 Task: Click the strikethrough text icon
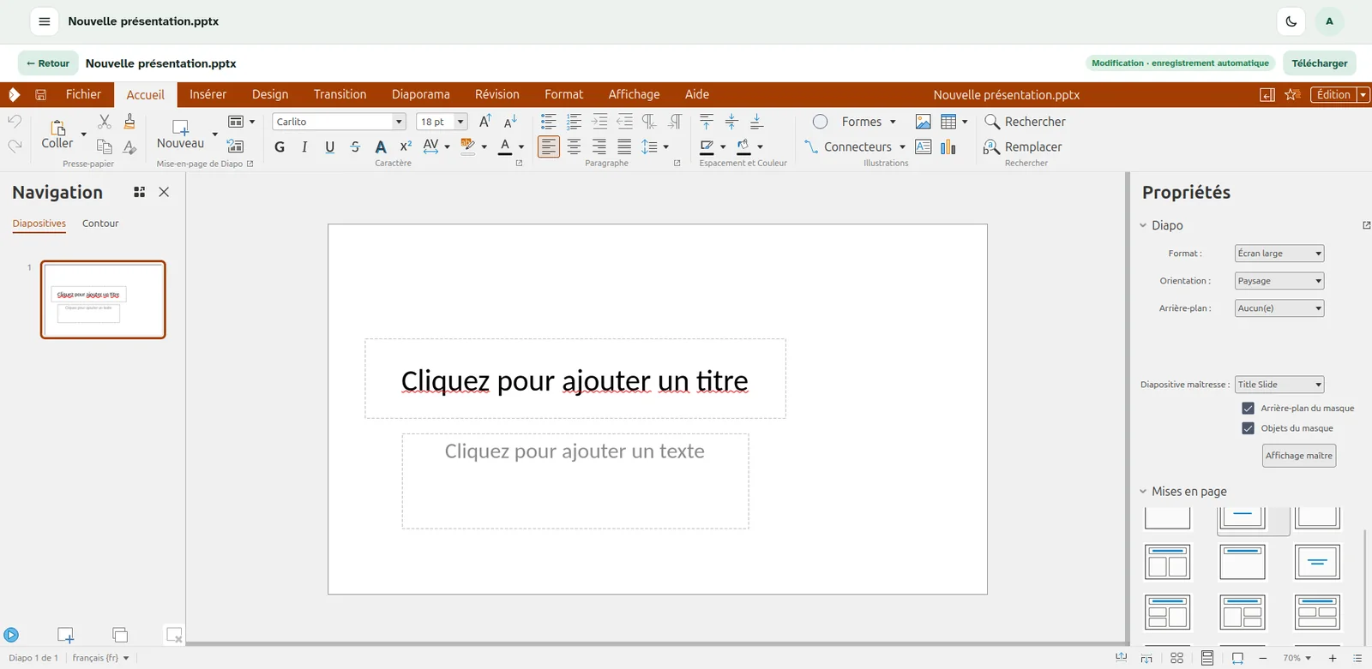coord(355,147)
